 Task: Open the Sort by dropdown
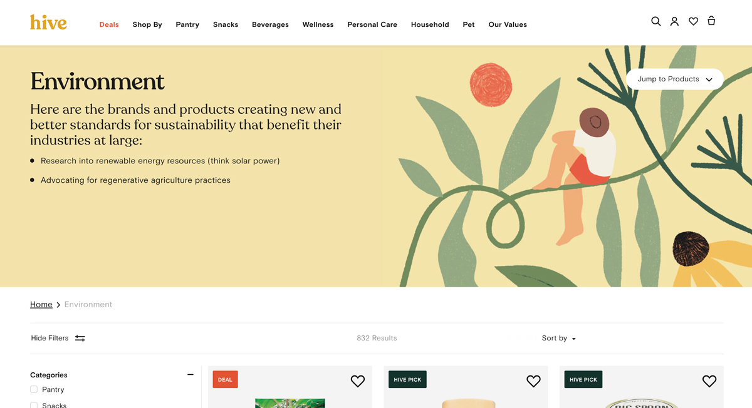(558, 338)
